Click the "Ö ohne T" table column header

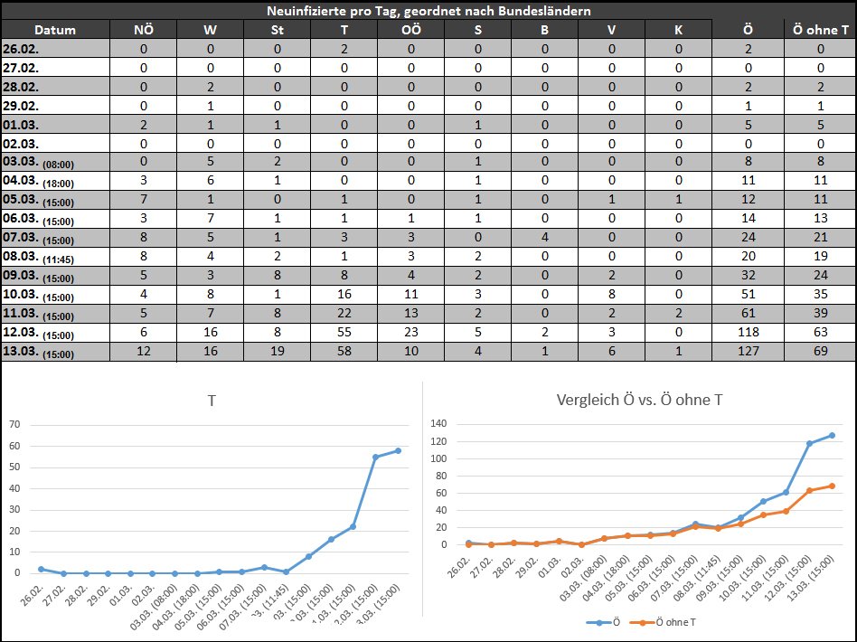click(x=820, y=30)
